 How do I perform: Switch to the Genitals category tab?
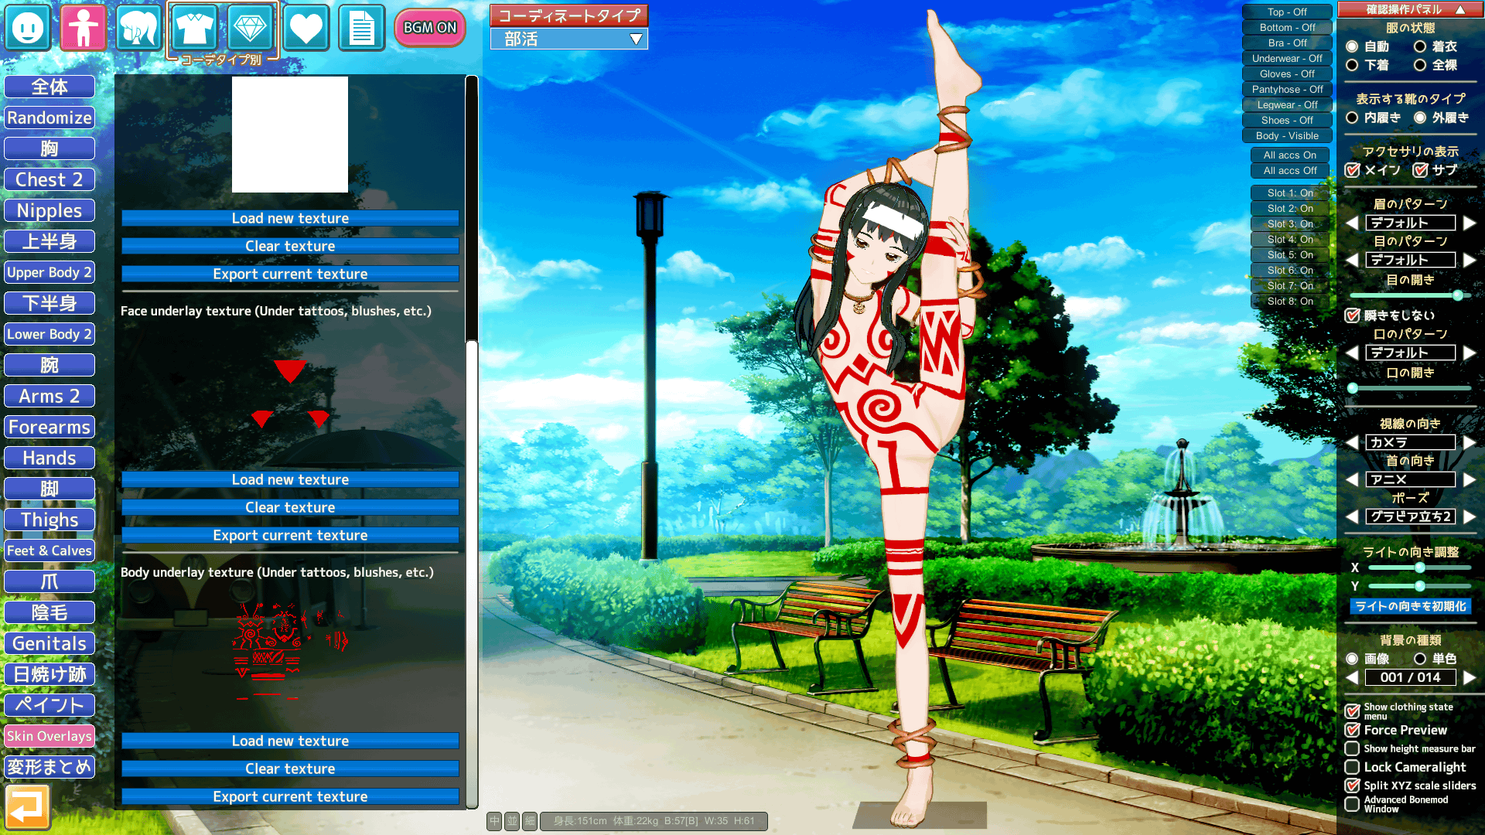tap(49, 643)
